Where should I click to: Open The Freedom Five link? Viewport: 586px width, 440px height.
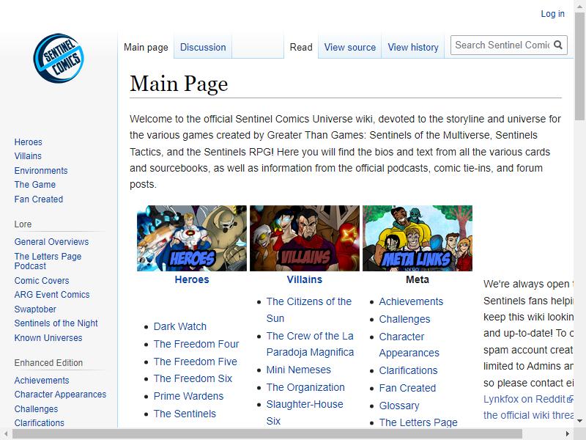tap(195, 362)
